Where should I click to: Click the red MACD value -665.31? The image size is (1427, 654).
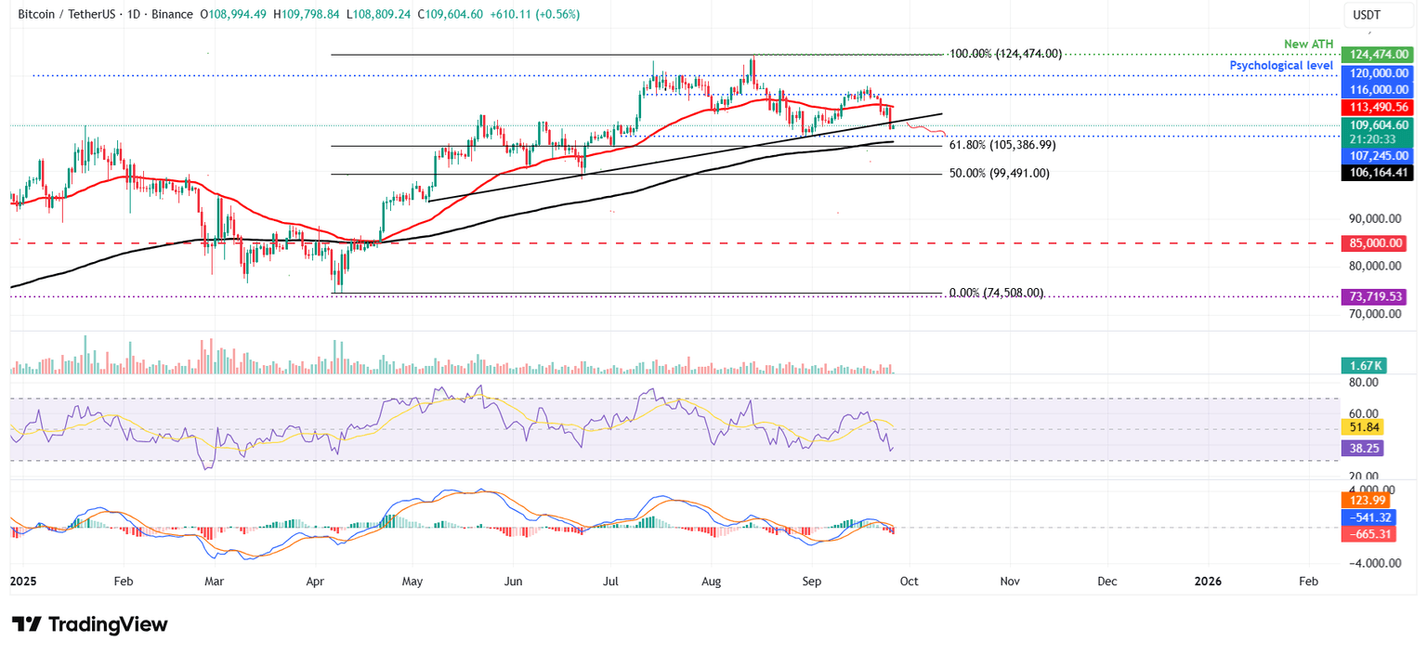point(1368,534)
